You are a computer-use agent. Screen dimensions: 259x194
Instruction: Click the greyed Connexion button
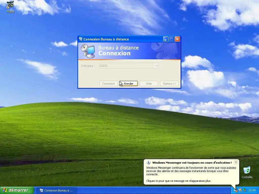(x=109, y=83)
